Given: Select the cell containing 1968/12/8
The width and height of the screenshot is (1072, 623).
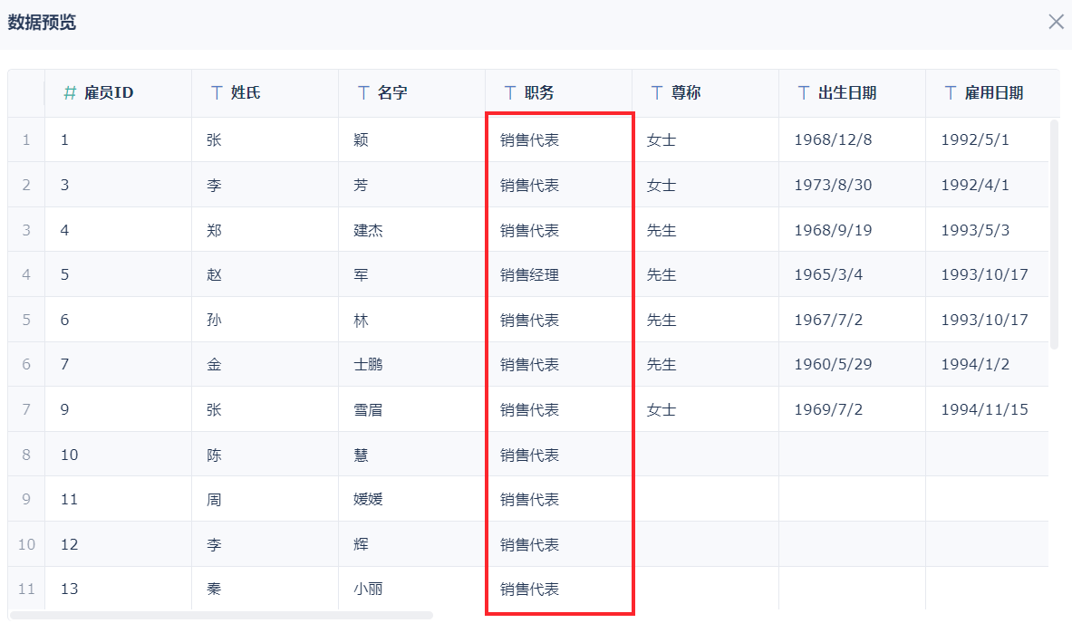Looking at the screenshot, I should point(831,140).
